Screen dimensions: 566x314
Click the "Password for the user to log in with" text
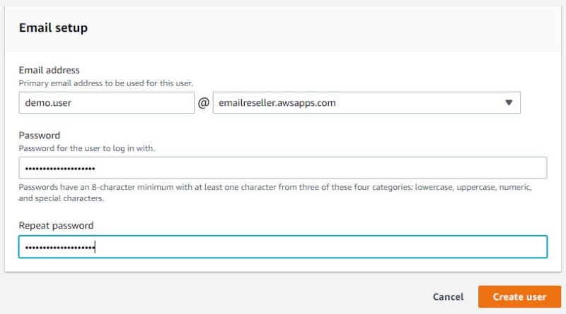(x=86, y=148)
